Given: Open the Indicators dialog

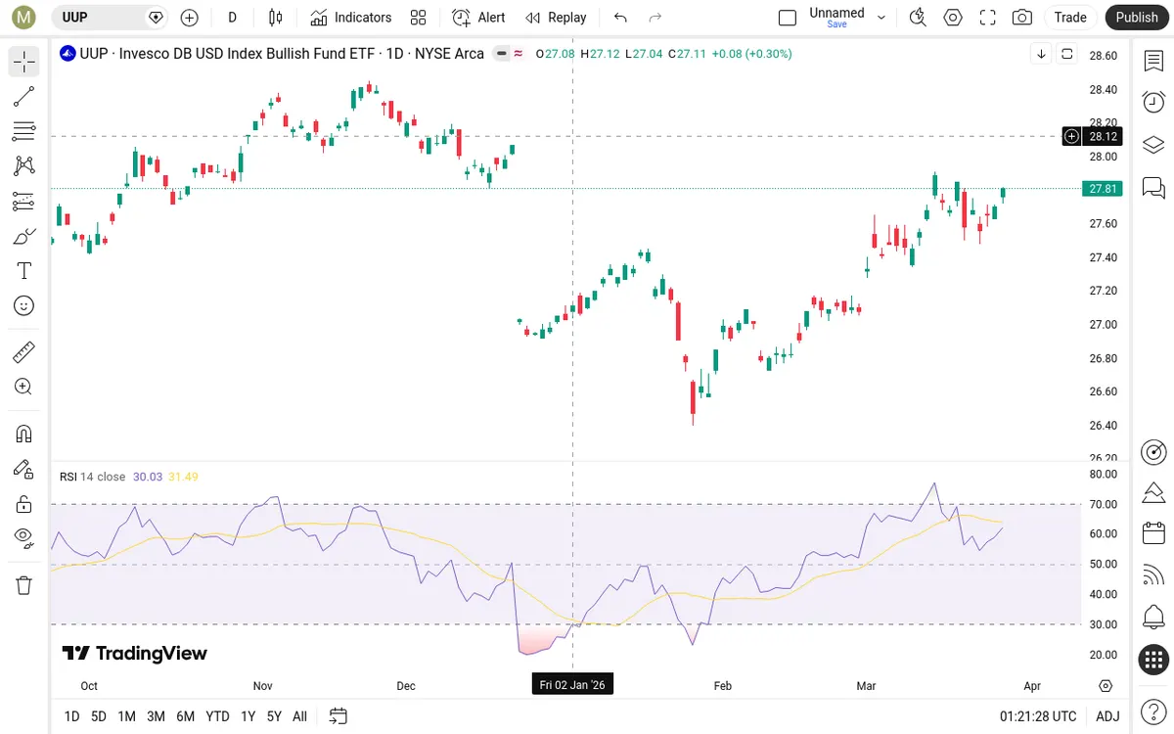Looking at the screenshot, I should coord(351,18).
